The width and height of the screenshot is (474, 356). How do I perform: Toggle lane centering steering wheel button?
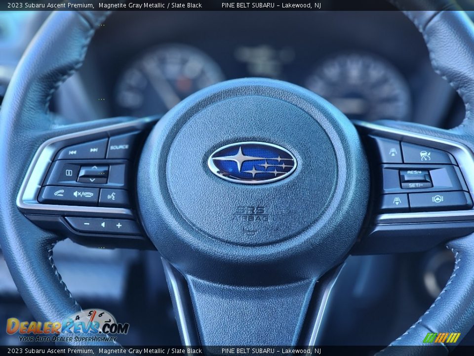pyautogui.click(x=437, y=199)
